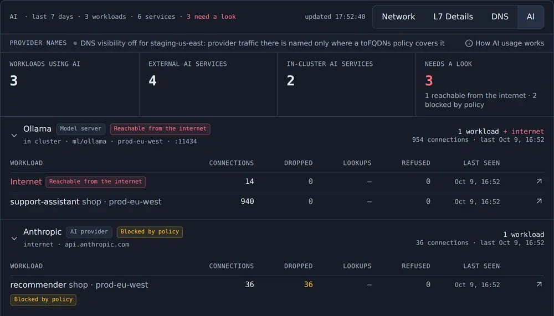Select the Needs A Look card
The height and width of the screenshot is (316, 554).
(x=485, y=84)
